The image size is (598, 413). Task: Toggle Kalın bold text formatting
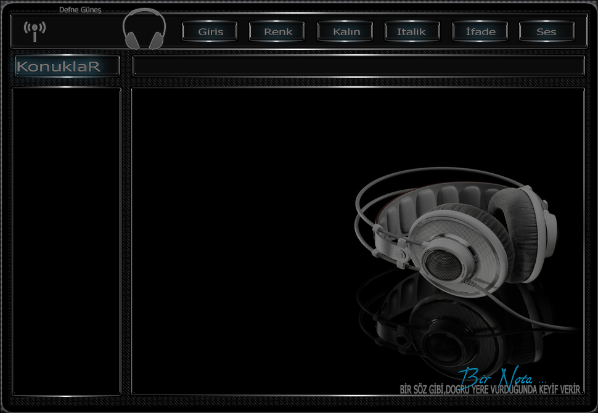pyautogui.click(x=346, y=31)
